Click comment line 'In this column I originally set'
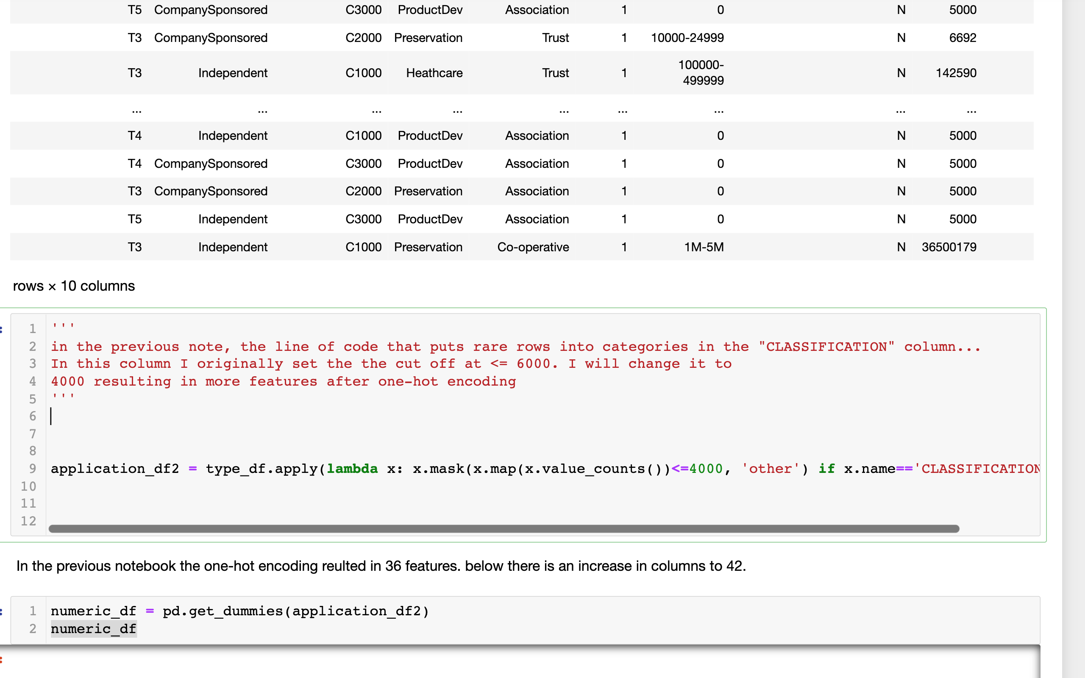The width and height of the screenshot is (1085, 678). point(391,364)
